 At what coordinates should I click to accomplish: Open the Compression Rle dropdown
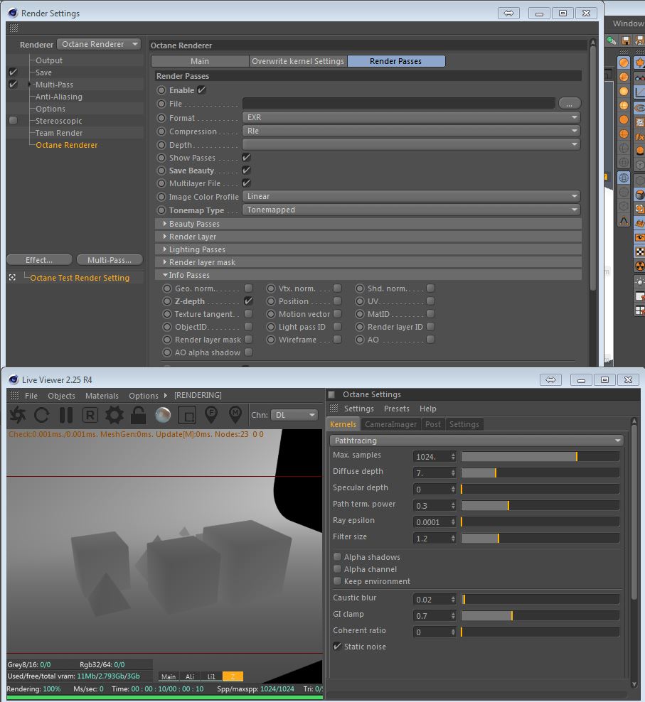click(x=411, y=131)
